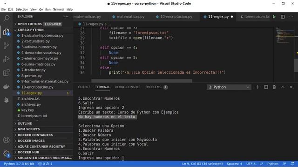Open the Source Control view
This screenshot has width=298, height=167.
pyautogui.click(x=6, y=45)
